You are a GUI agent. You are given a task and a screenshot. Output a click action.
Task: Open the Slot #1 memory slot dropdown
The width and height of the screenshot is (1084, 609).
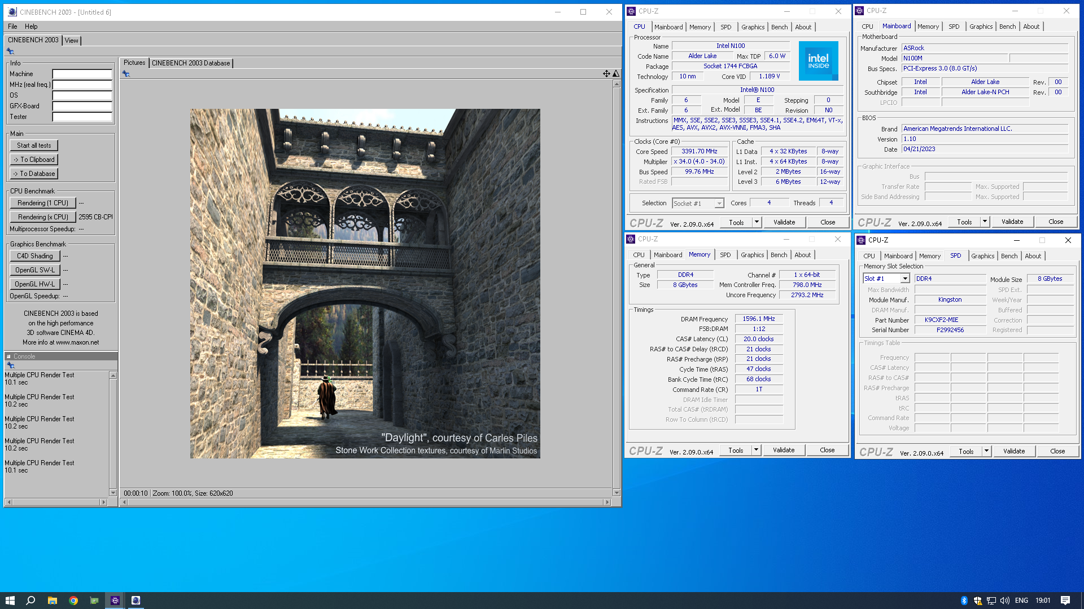click(x=904, y=279)
